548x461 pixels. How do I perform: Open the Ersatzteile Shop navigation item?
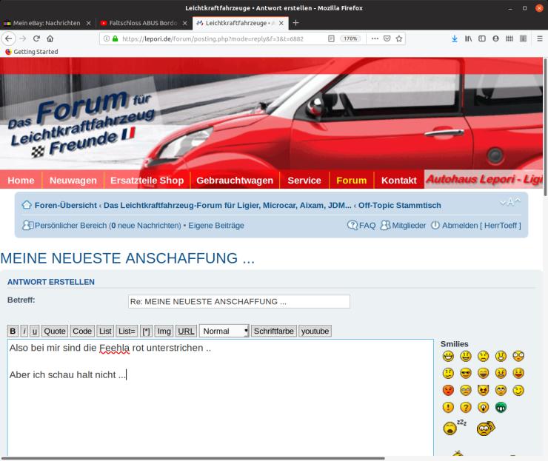point(147,180)
